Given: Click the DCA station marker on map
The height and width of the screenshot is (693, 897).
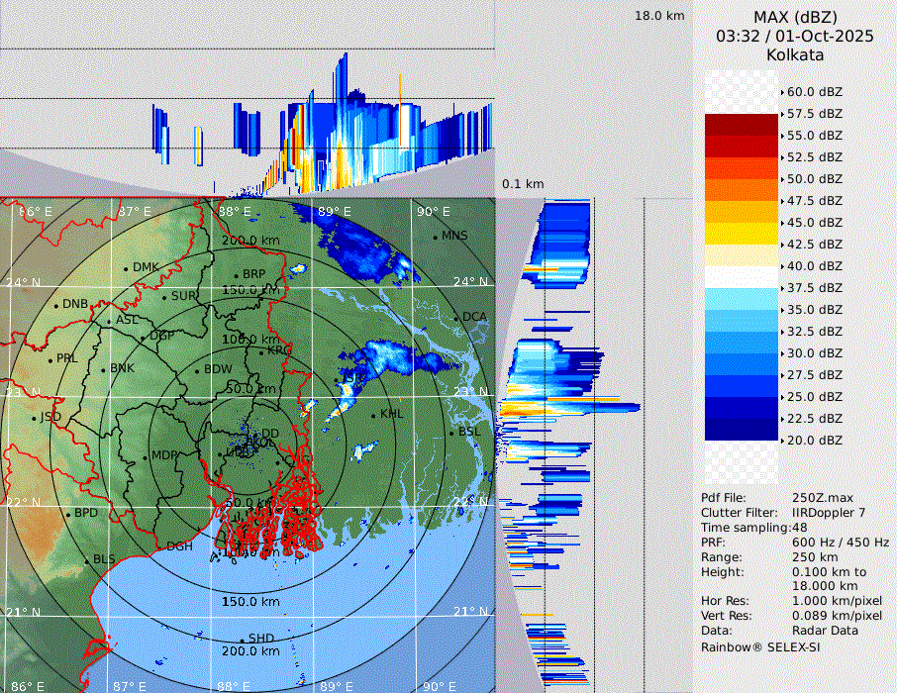Looking at the screenshot, I should (x=457, y=317).
